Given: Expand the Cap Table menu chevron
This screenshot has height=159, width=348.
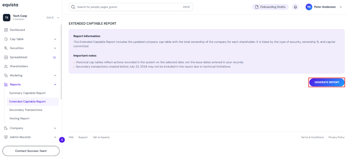Looking at the screenshot, I should 55,39.
